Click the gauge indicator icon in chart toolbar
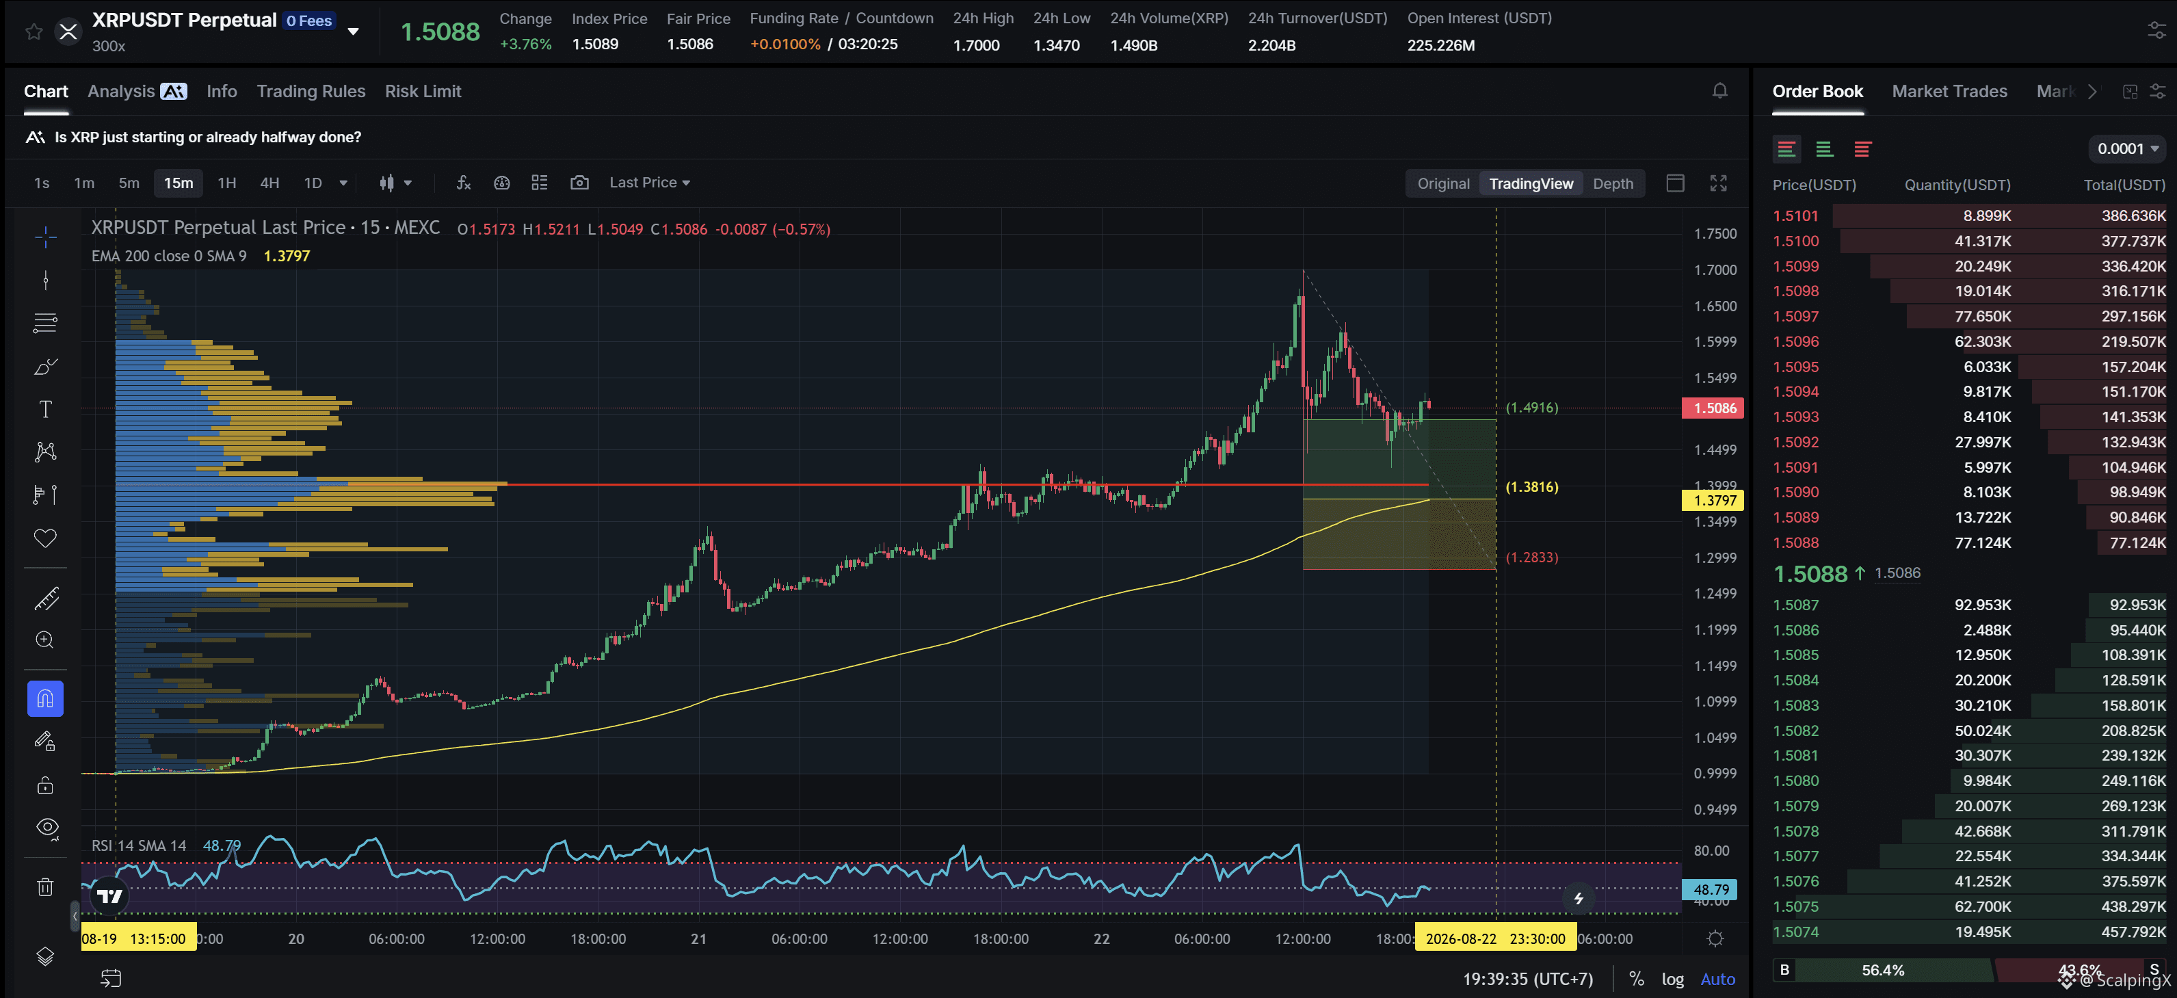Image resolution: width=2177 pixels, height=998 pixels. coord(501,183)
